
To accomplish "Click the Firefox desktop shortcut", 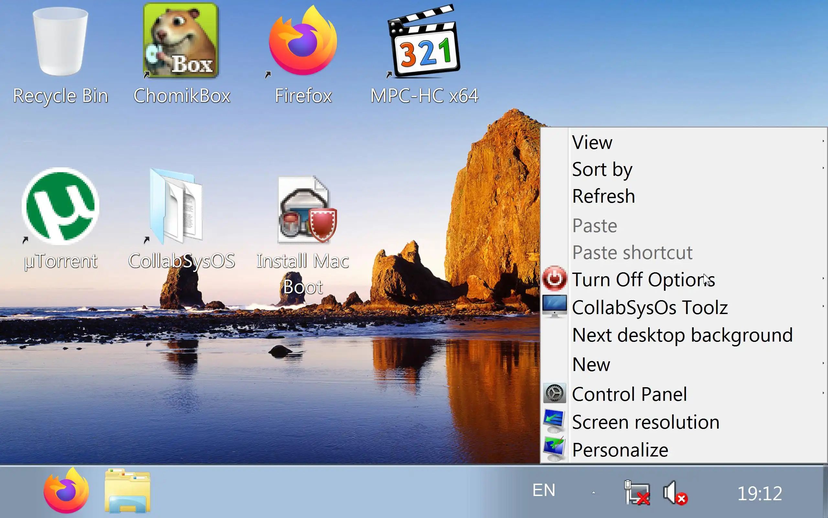I will (303, 41).
